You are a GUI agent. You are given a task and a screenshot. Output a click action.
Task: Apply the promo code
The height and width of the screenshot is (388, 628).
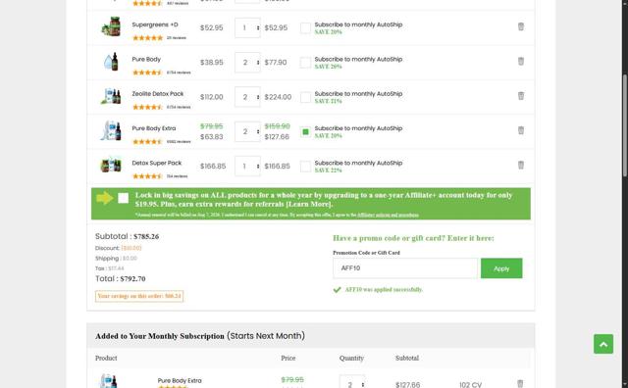point(501,268)
